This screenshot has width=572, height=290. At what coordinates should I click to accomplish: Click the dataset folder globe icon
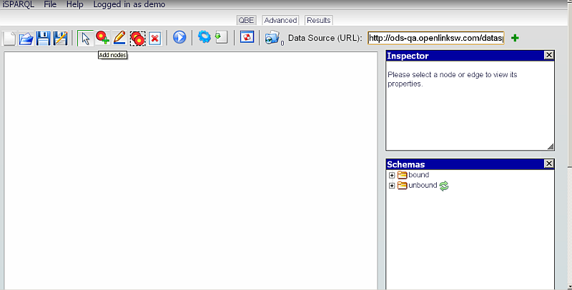click(272, 38)
